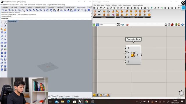Viewport: 186px width, 104px height.
Task: Open Grasshopper's green open-file icon
Action: (94, 25)
